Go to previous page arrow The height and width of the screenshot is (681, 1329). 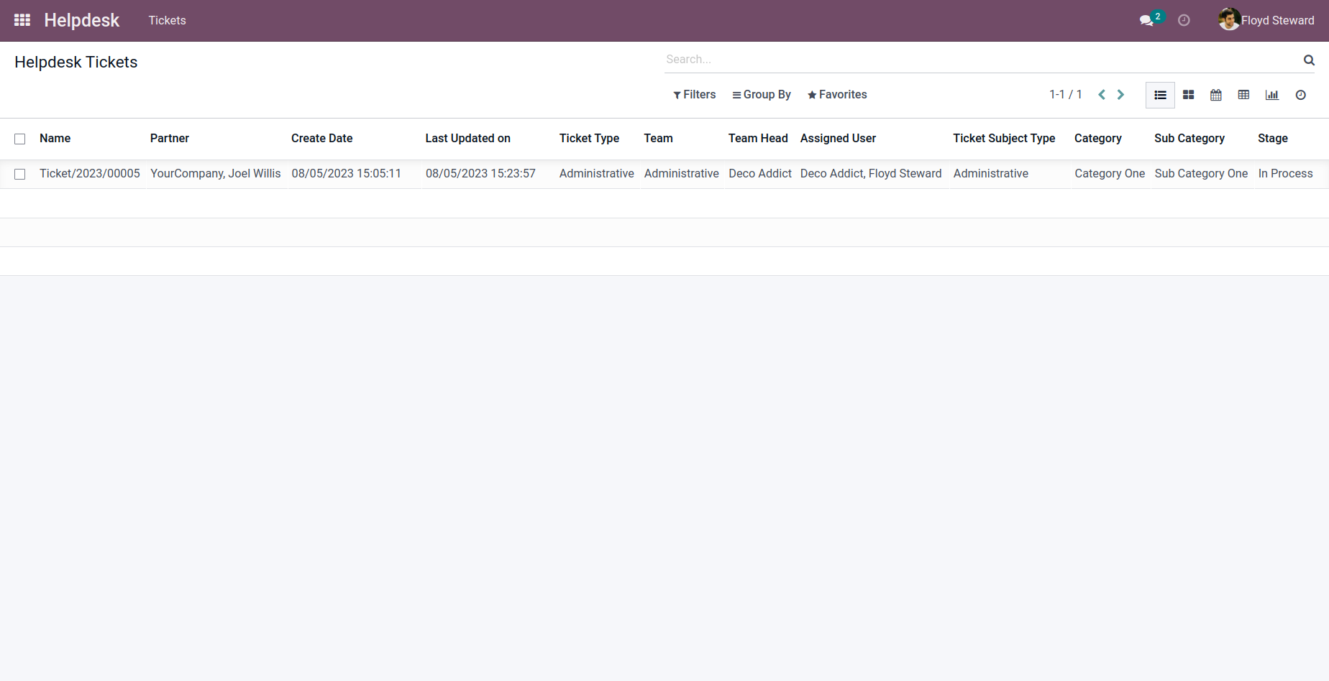1102,95
